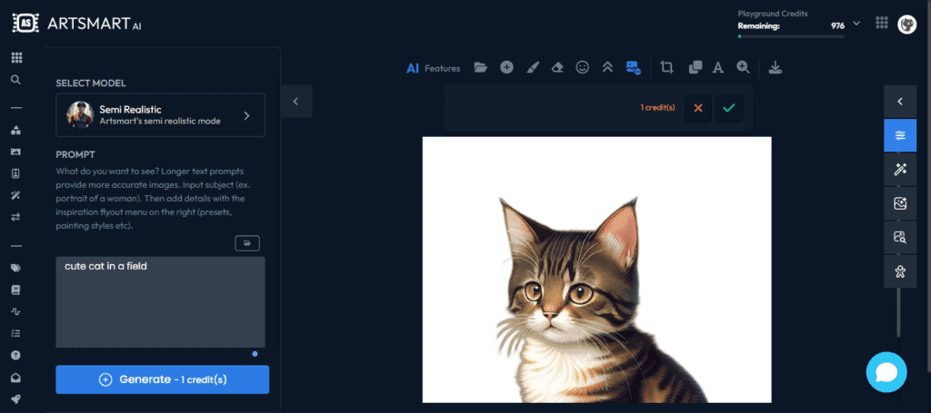Click the '976' credits value

pyautogui.click(x=837, y=25)
